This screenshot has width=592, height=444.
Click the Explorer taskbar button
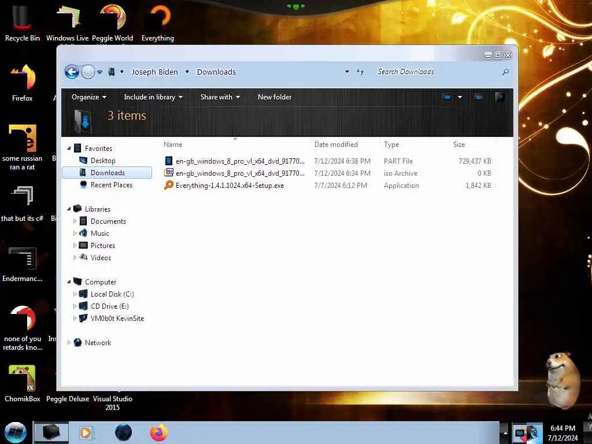(x=51, y=432)
